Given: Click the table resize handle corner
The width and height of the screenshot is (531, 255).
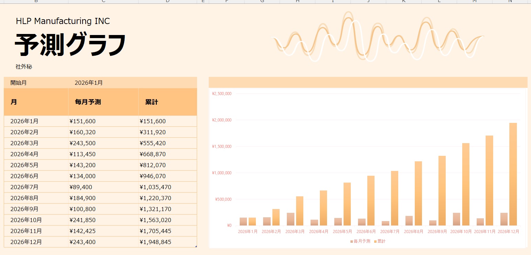Looking at the screenshot, I should point(196,246).
